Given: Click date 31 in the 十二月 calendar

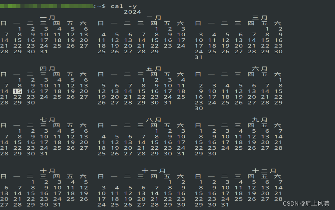Looking at the screenshot, I should [x=225, y=205].
